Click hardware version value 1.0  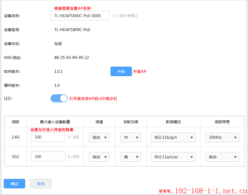click(57, 85)
